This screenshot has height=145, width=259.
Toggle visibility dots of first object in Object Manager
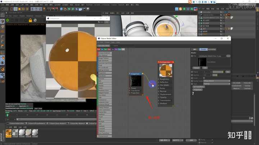coord(223,12)
